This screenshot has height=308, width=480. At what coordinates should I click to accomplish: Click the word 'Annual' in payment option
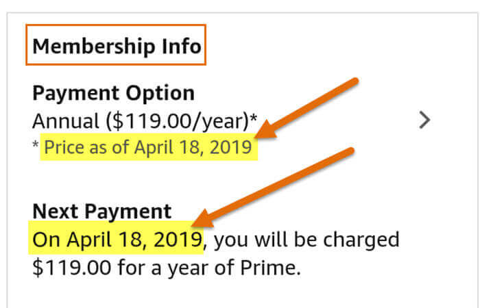66,121
